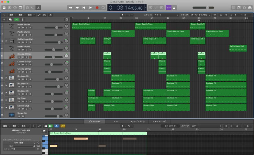Open the スマートテンポ tab

coord(159,121)
